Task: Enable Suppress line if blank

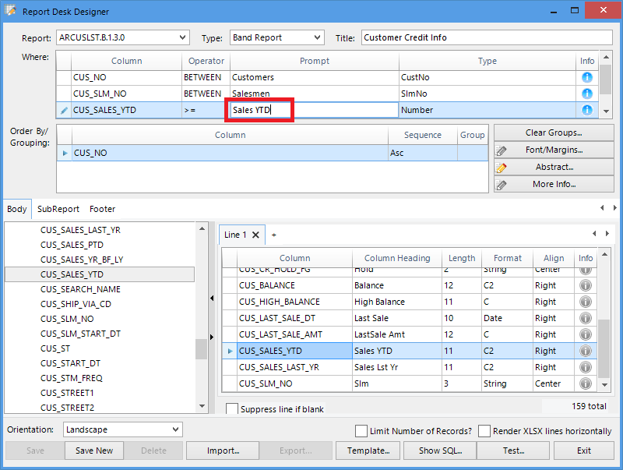Action: tap(232, 409)
